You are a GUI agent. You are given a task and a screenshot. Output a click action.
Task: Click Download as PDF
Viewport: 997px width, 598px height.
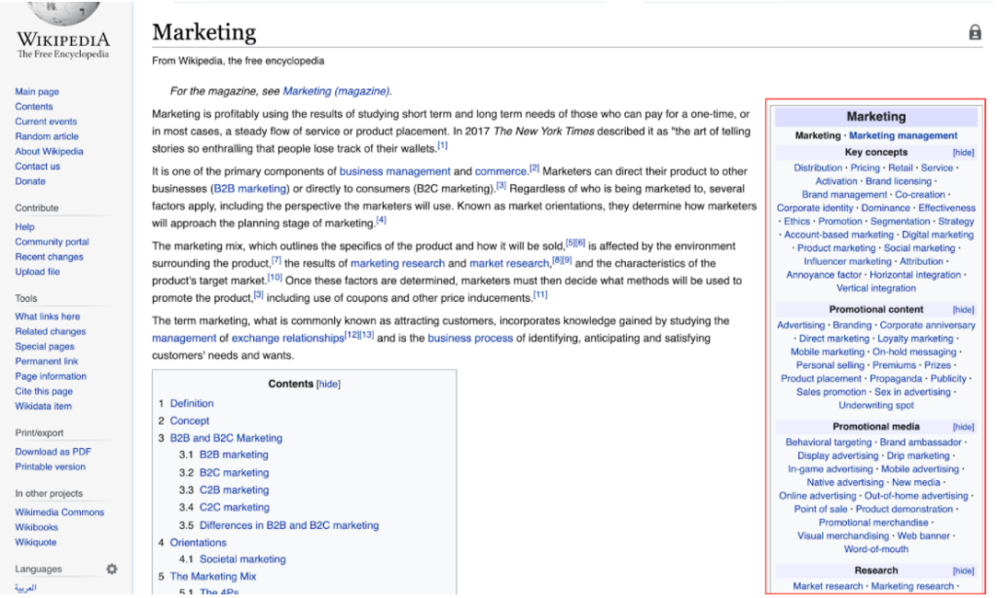coord(53,452)
